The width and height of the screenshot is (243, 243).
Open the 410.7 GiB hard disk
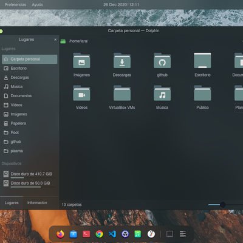point(30,174)
